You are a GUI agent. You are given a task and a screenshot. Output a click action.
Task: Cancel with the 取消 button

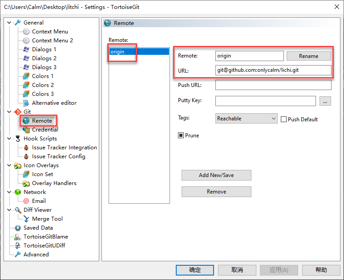pos(237,270)
